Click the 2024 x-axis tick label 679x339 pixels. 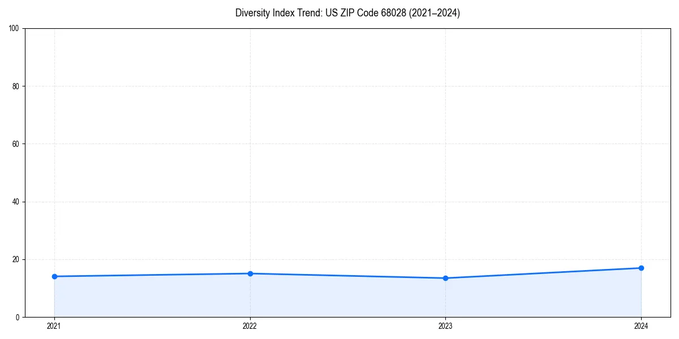(641, 326)
